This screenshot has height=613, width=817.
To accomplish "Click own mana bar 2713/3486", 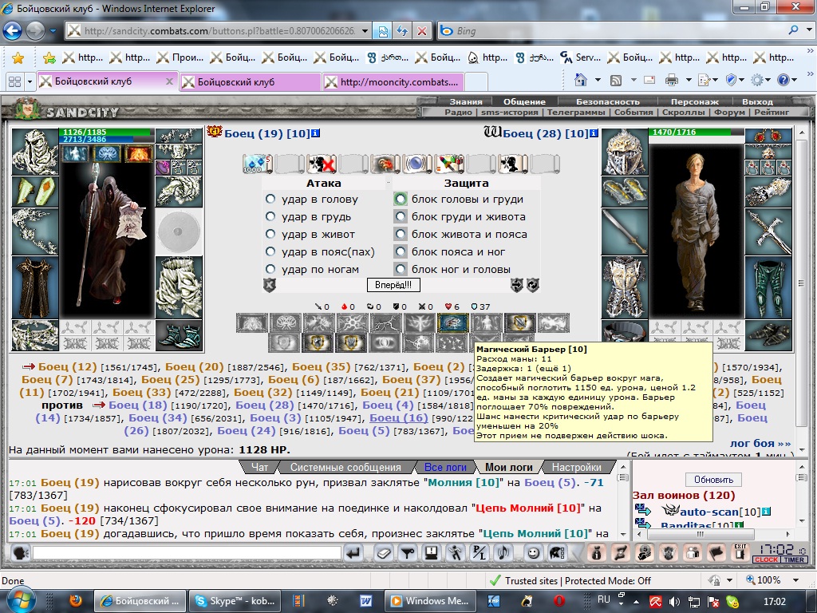I will tap(106, 139).
